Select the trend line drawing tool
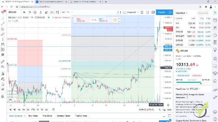 [3, 24]
